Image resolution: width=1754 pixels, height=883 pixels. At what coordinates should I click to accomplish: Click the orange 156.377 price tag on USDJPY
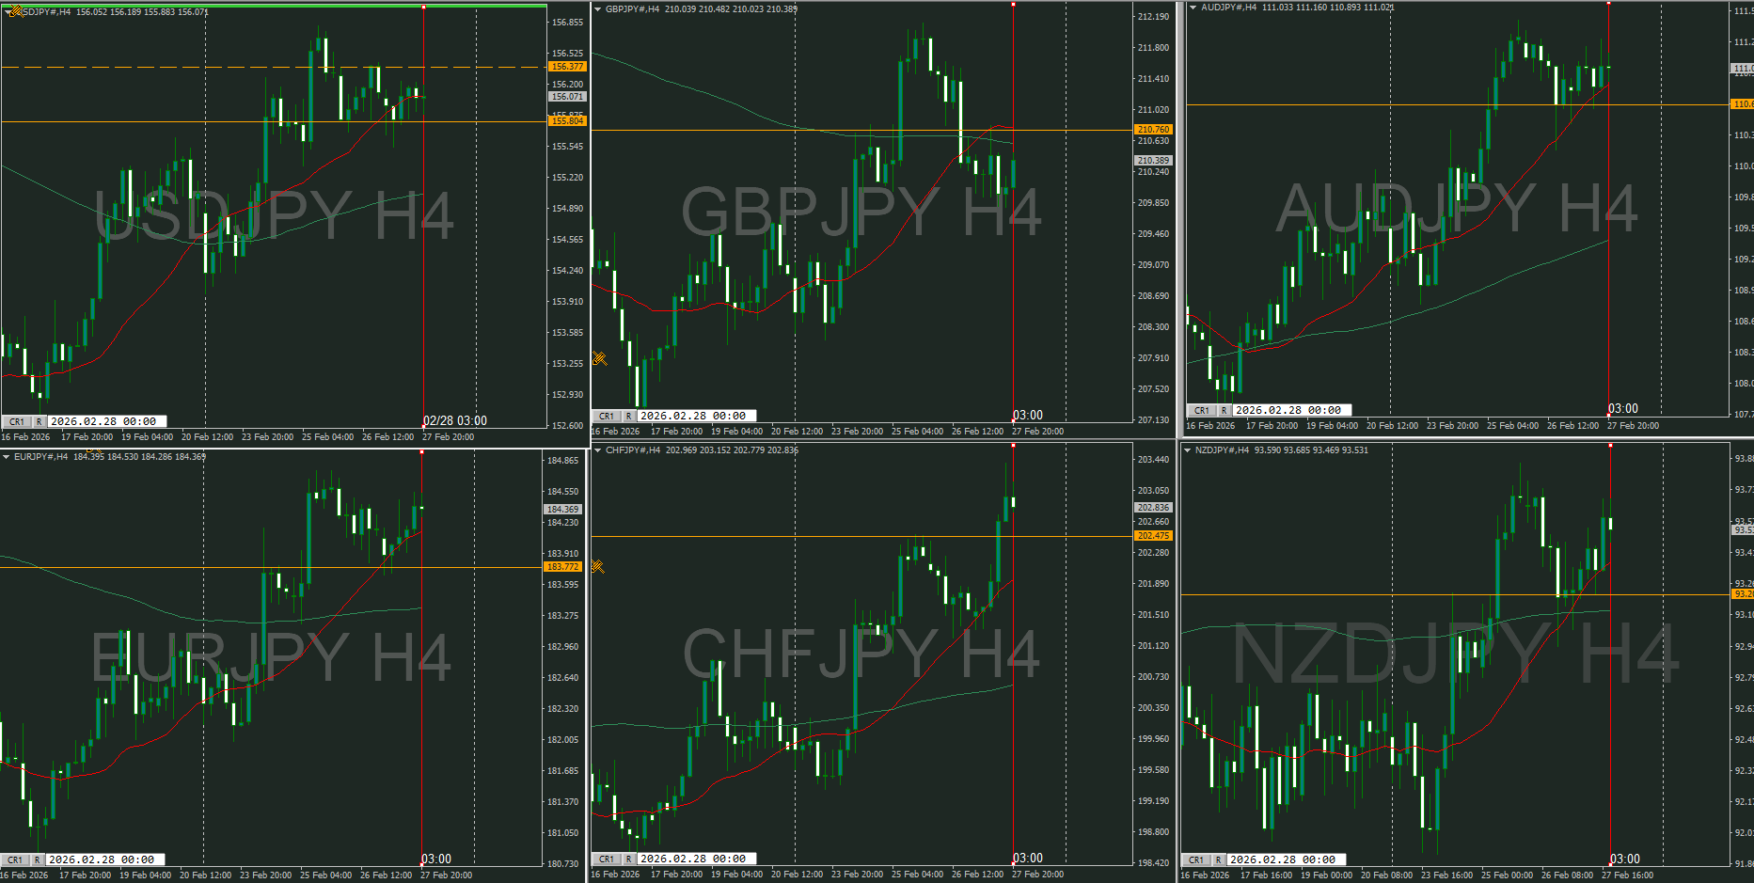[x=567, y=67]
